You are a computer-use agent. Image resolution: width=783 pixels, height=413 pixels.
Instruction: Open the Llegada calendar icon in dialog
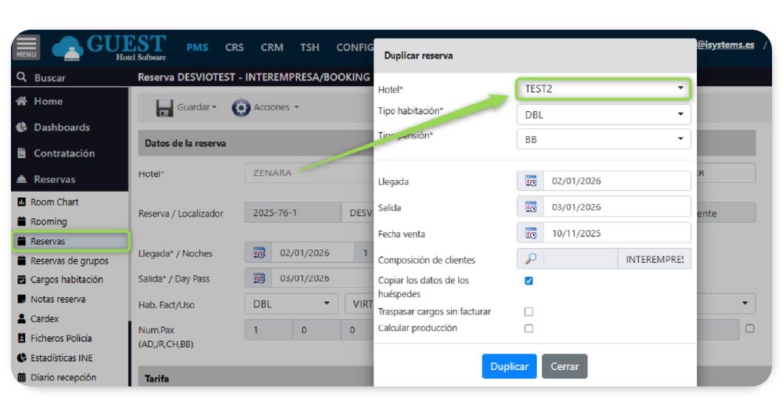(531, 181)
